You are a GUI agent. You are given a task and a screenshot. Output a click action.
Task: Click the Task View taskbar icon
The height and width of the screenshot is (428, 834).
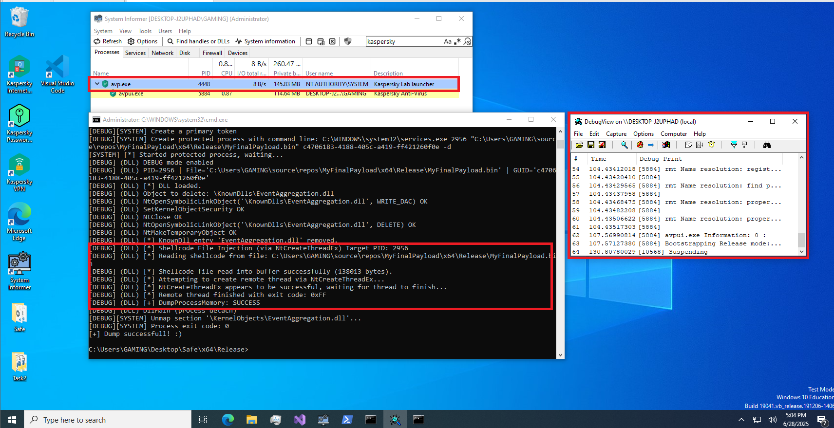203,420
